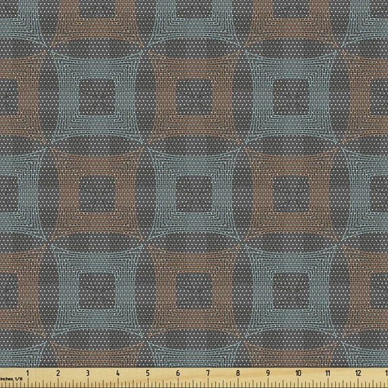
Task: Click the number 9 on the ruler
Action: (268, 373)
